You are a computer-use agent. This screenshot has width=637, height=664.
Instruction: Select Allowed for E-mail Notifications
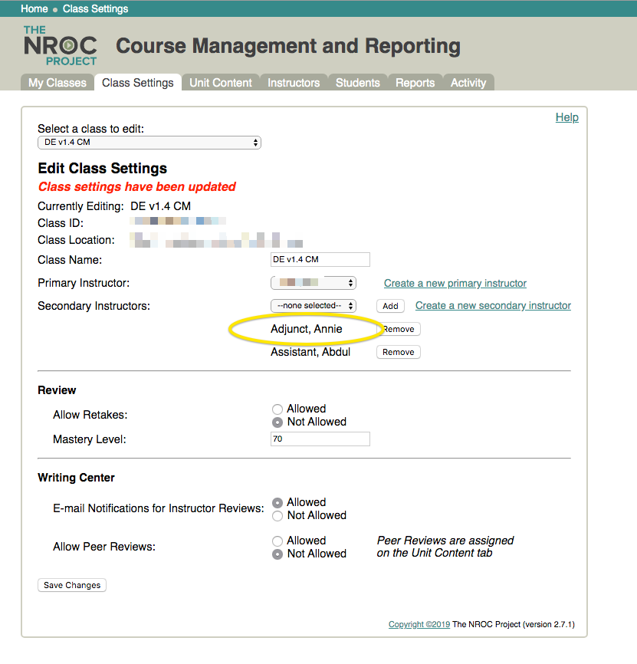277,503
